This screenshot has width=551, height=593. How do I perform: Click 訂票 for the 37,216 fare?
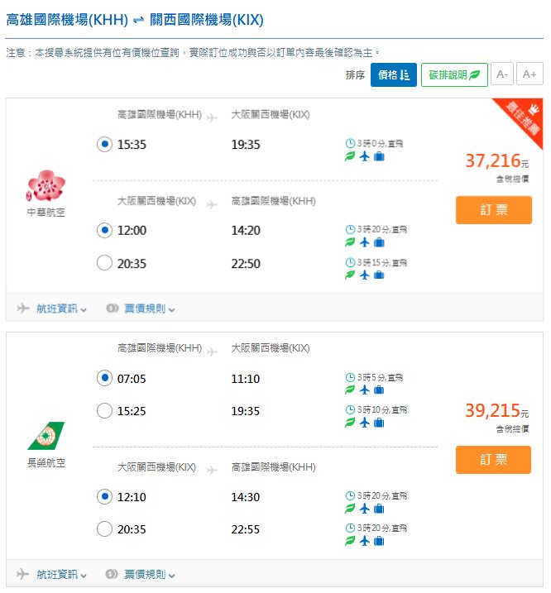tap(493, 210)
